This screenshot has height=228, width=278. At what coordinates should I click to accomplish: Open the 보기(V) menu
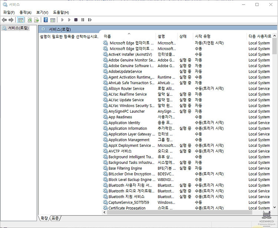coord(42,12)
